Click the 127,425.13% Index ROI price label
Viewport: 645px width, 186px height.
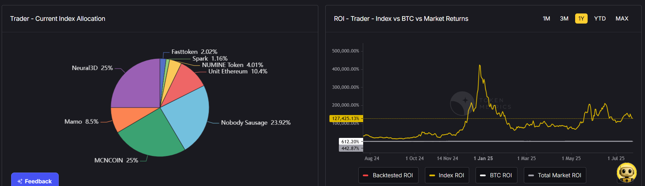point(345,118)
